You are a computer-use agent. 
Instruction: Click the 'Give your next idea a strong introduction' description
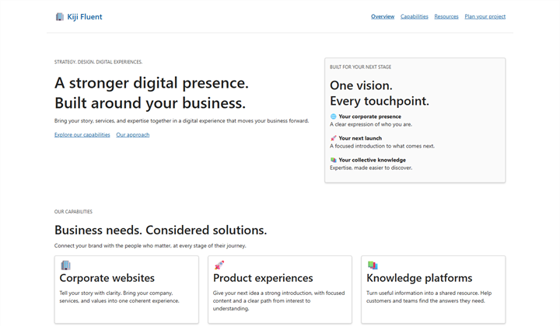tap(279, 300)
